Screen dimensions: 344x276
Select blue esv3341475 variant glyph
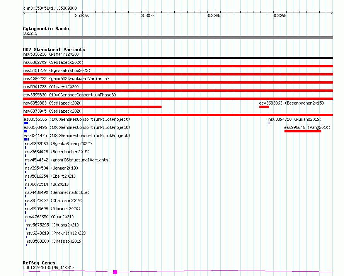click(27, 139)
